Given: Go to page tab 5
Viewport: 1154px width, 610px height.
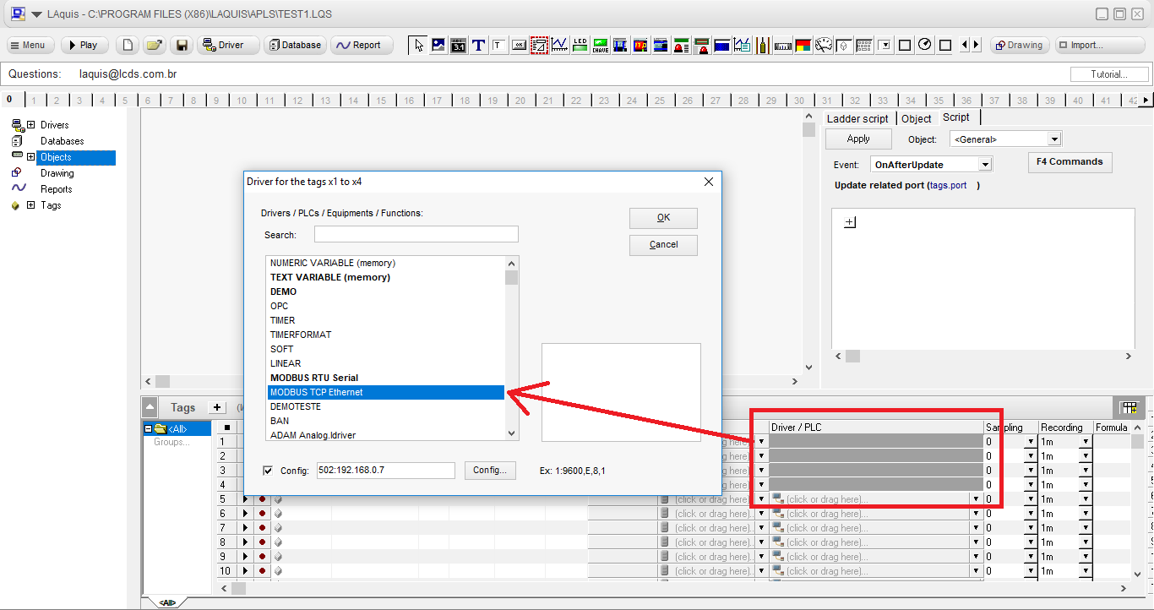Looking at the screenshot, I should click(125, 101).
